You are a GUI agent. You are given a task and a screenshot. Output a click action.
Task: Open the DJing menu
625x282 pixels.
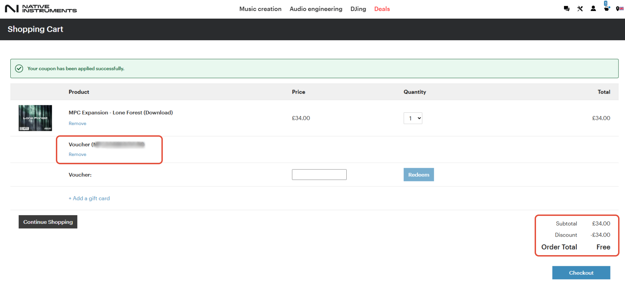[x=358, y=9]
